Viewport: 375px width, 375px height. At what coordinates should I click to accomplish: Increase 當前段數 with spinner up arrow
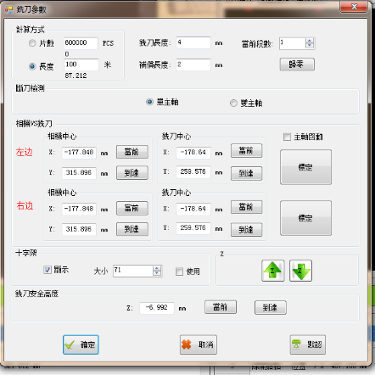(310, 41)
